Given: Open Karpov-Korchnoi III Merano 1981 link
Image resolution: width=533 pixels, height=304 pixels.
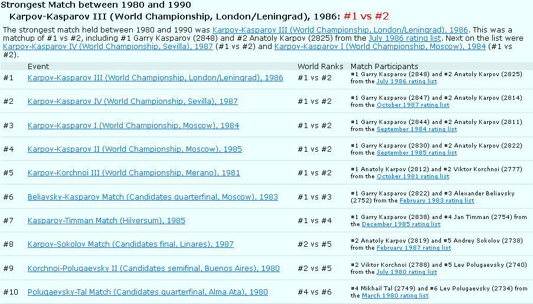Looking at the screenshot, I should pos(125,174).
